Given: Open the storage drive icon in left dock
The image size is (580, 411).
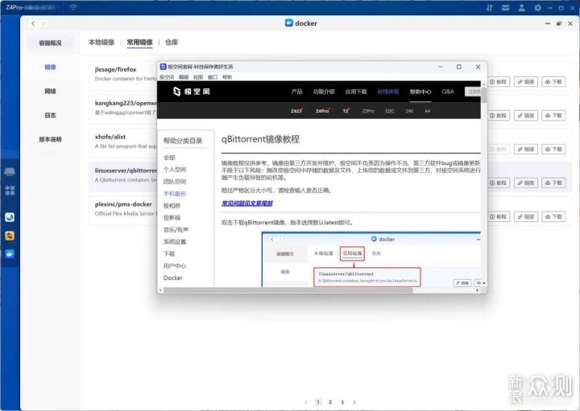Looking at the screenshot, I should pyautogui.click(x=10, y=171).
